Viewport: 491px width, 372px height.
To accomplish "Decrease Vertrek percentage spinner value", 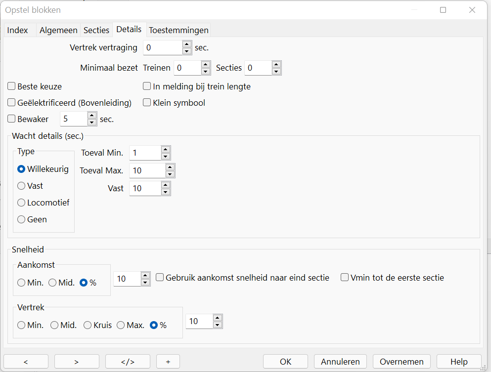I will pos(218,325).
